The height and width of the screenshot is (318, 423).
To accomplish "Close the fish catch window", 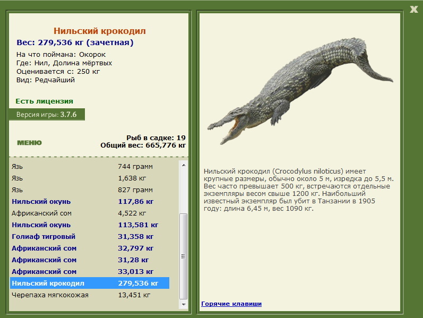I will tap(413, 10).
